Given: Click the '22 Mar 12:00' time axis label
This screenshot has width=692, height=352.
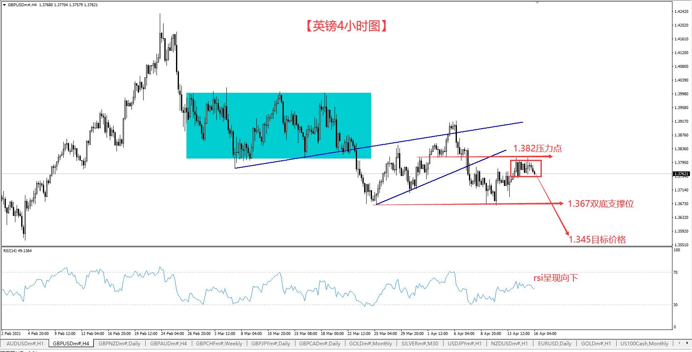Looking at the screenshot, I should (359, 334).
